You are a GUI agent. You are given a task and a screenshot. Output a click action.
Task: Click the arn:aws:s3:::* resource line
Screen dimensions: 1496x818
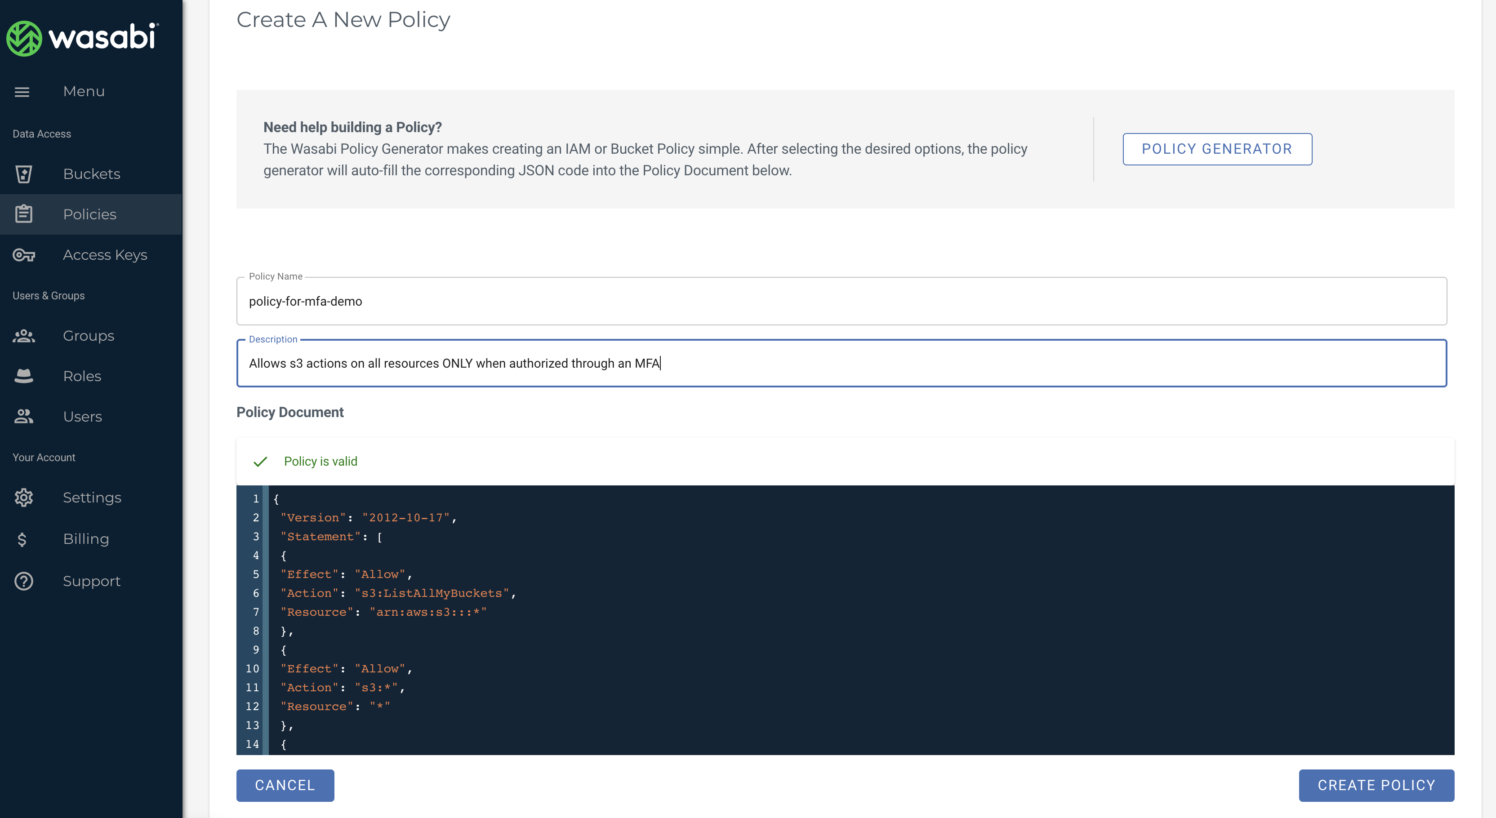point(383,613)
